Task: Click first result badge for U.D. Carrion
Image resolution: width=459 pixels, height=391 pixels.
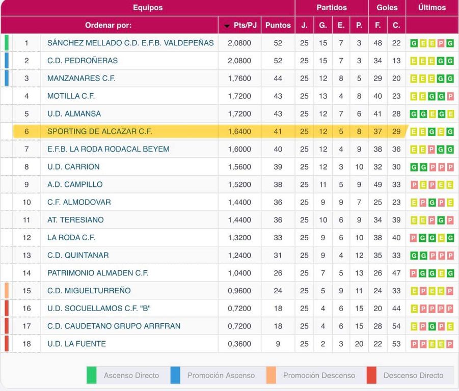Action: click(x=414, y=167)
